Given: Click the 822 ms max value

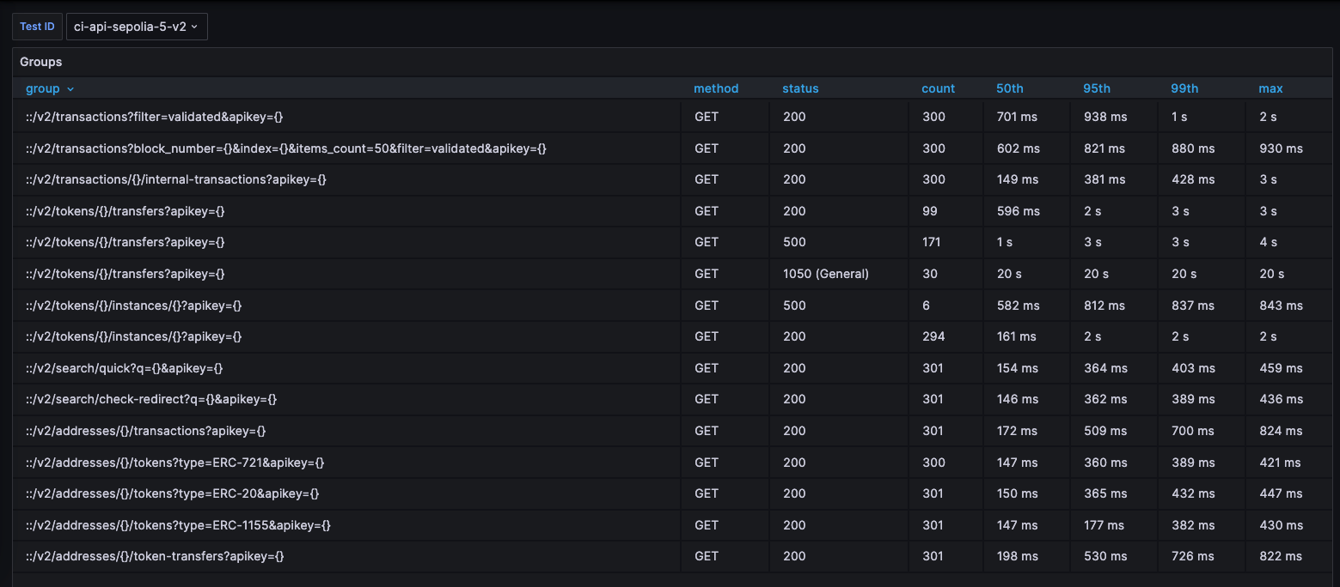Looking at the screenshot, I should (x=1281, y=556).
